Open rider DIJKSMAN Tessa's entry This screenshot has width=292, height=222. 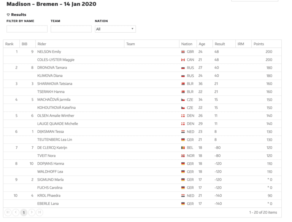tap(50, 132)
